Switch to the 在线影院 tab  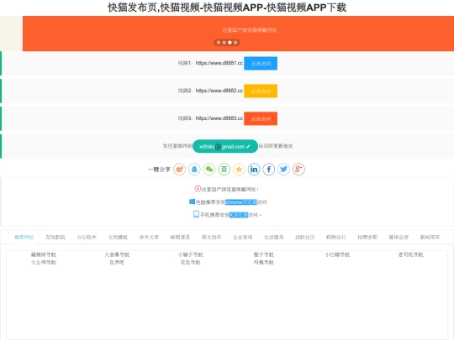click(x=55, y=238)
